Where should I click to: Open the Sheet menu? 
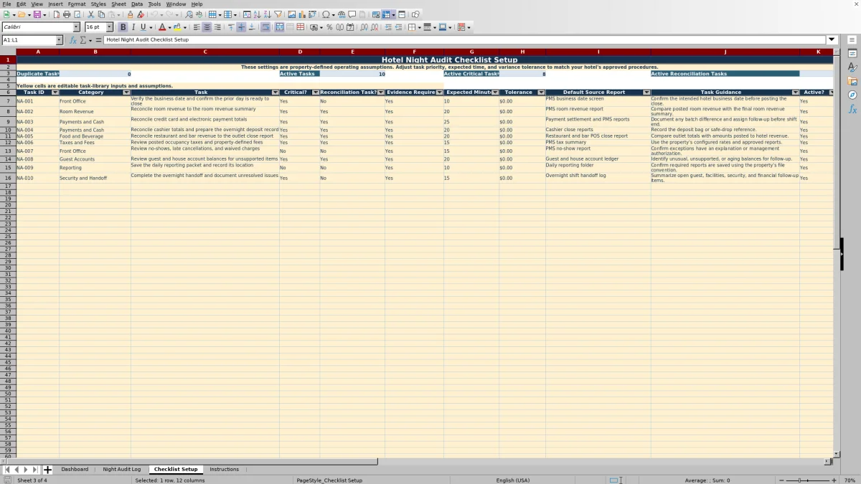pos(118,4)
